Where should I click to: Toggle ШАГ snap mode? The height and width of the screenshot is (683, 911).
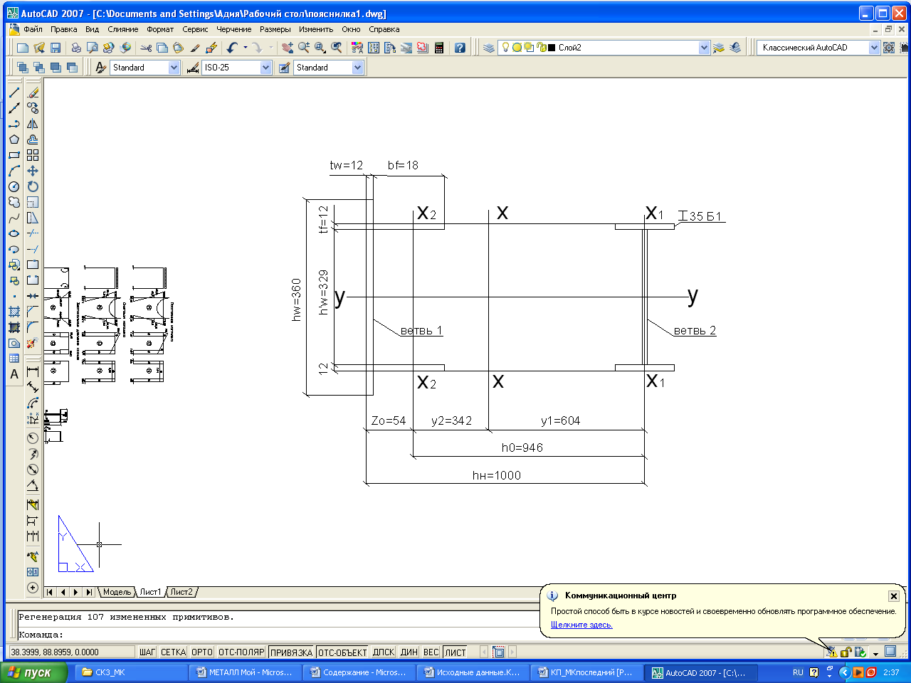(147, 652)
